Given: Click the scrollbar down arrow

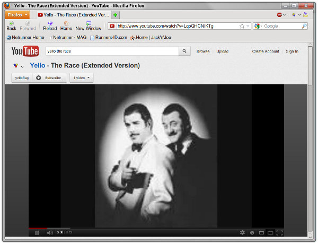Looking at the screenshot, I should (x=310, y=237).
